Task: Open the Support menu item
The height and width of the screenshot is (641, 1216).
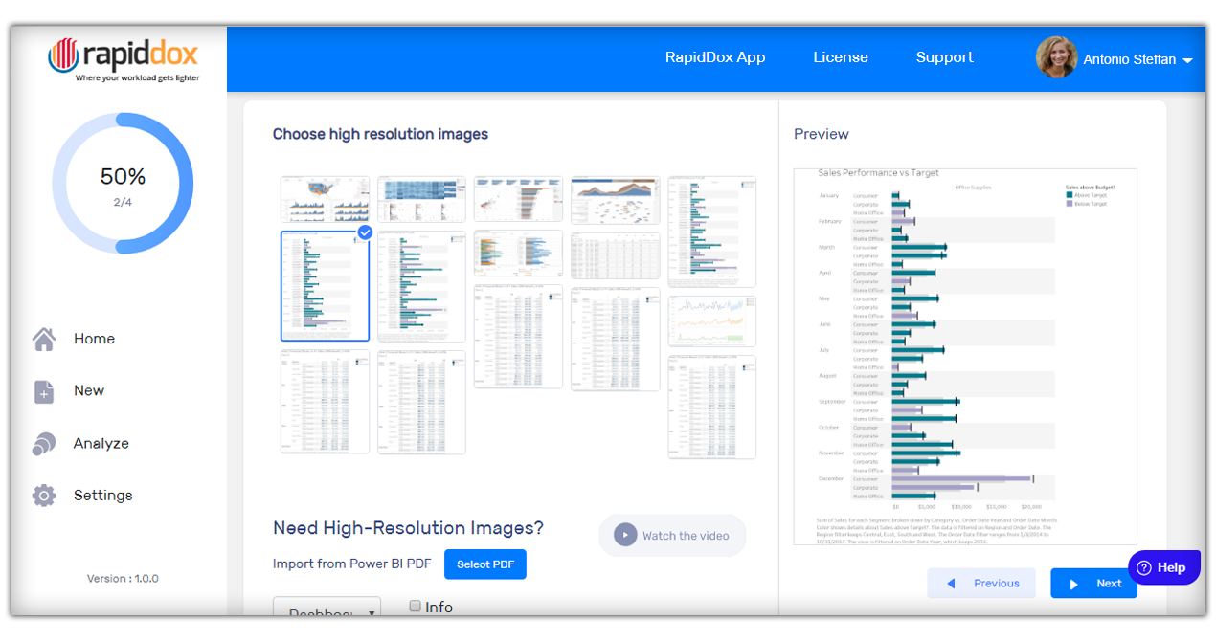Action: point(944,57)
